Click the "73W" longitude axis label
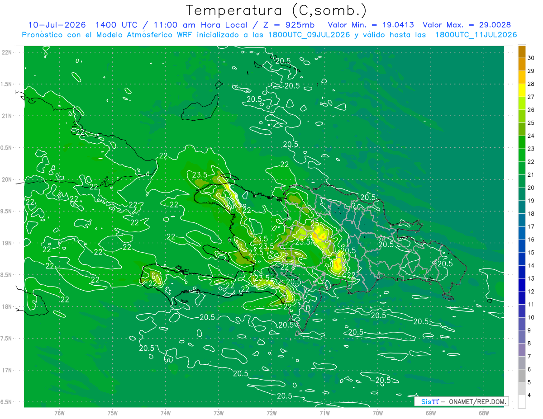Image resolution: width=543 pixels, height=419 pixels. (x=219, y=413)
